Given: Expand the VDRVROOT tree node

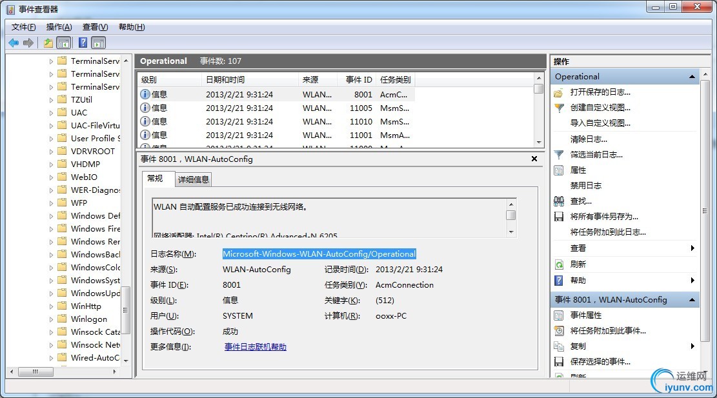Looking at the screenshot, I should pos(51,151).
